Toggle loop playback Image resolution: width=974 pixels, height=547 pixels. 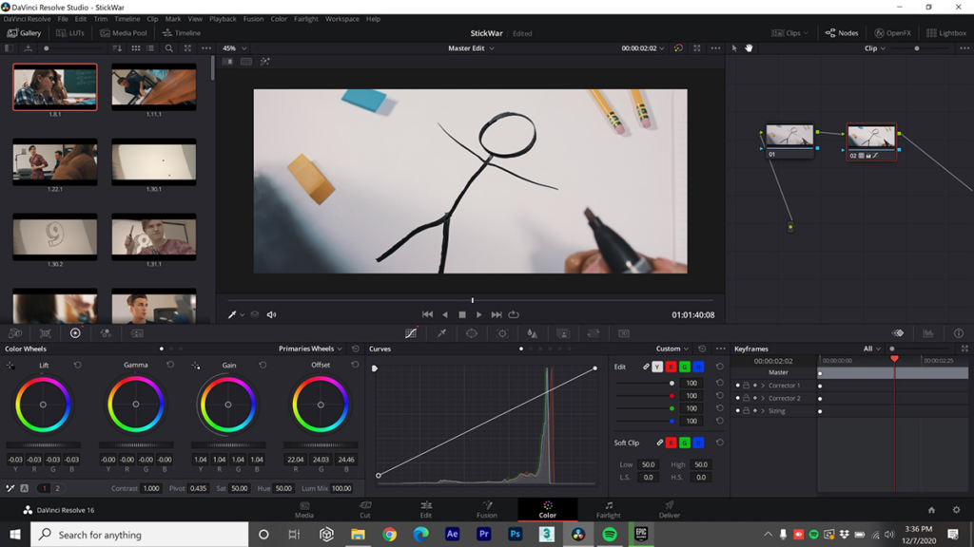point(514,314)
